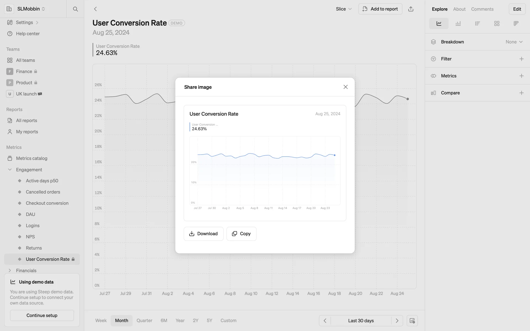Viewport: 530px width, 331px height.
Task: Select the line chart view icon
Action: (439, 23)
